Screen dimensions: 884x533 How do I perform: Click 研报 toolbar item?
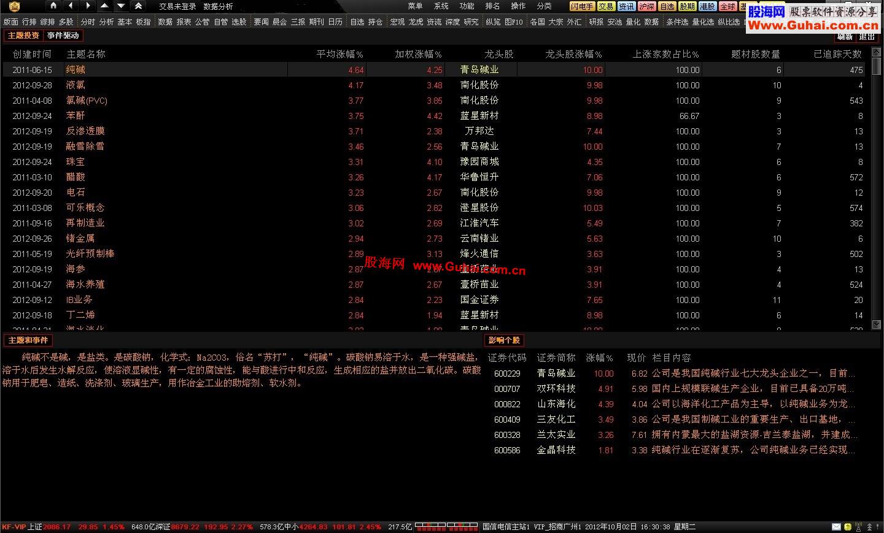[596, 21]
